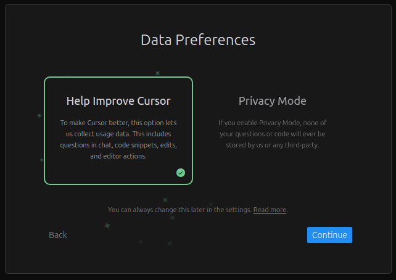Click the usage data description paragraph
Image resolution: width=396 pixels, height=280 pixels.
(118, 139)
